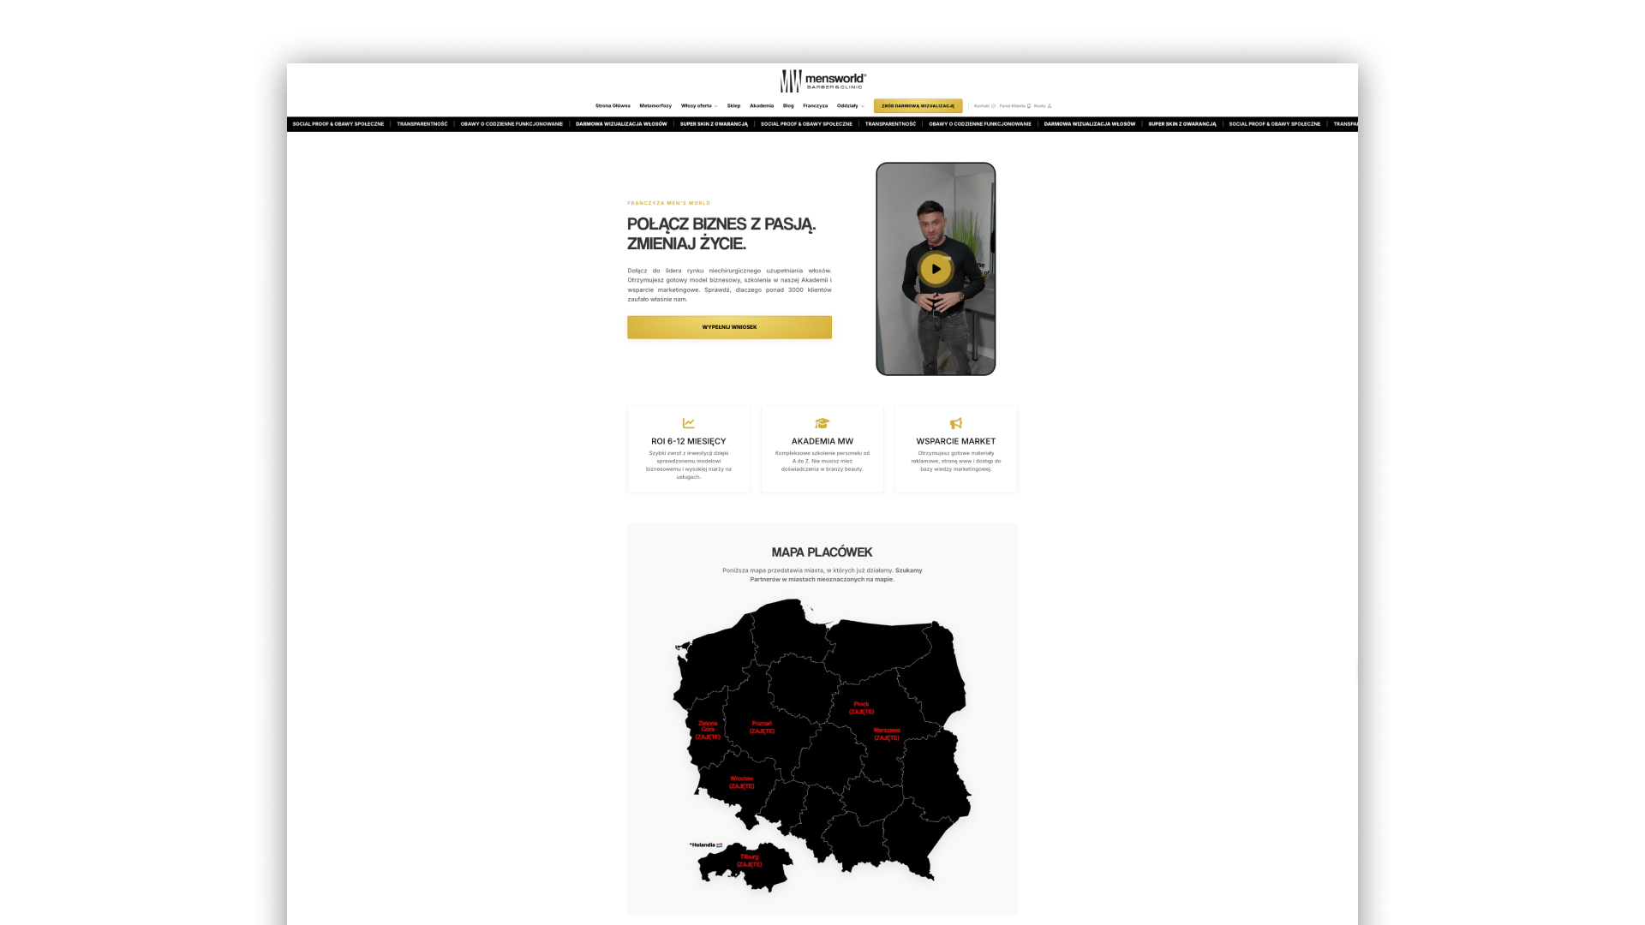This screenshot has width=1645, height=925.
Task: Navigate to Akademia in the menu
Action: pyautogui.click(x=762, y=106)
